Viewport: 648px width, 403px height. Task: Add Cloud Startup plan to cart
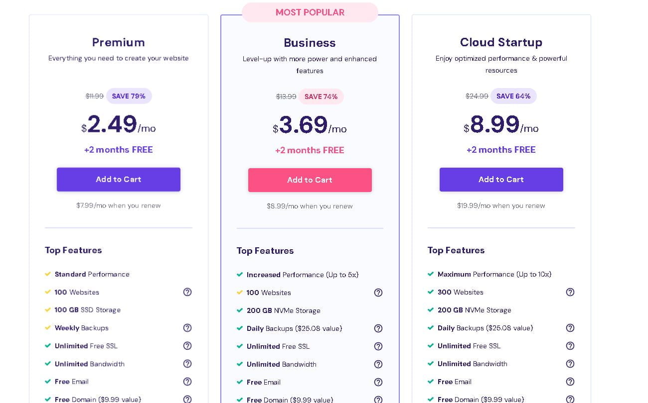click(x=501, y=180)
